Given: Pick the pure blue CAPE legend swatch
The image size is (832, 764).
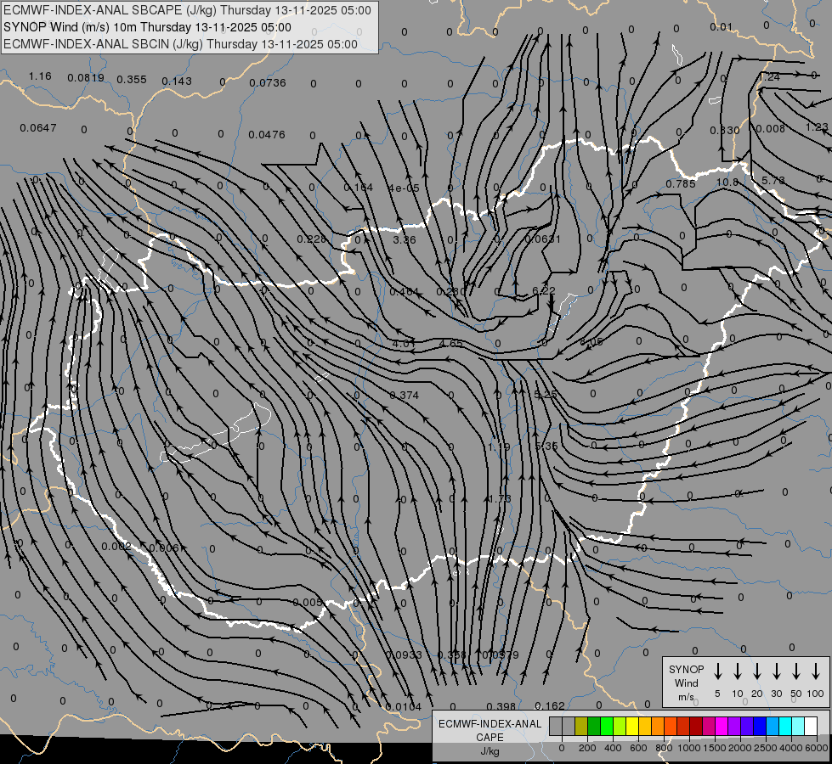Looking at the screenshot, I should click(x=759, y=726).
